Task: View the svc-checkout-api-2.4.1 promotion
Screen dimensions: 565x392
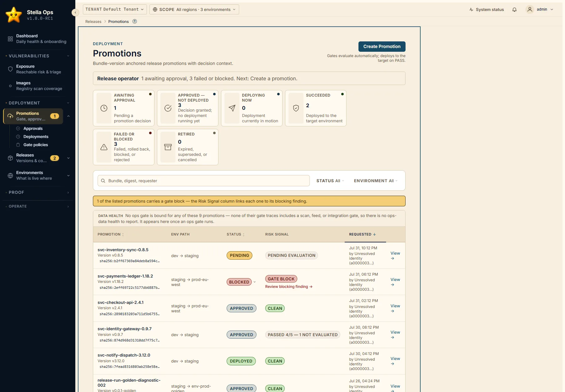Action: [x=395, y=308]
